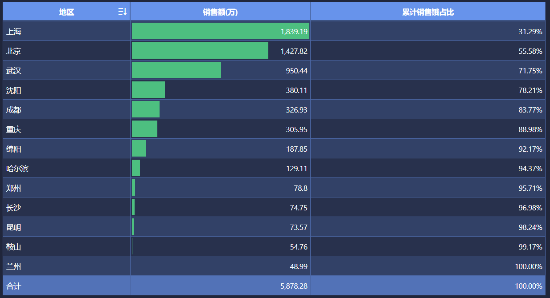Click the 31.29% cumulative share cell

(x=530, y=32)
